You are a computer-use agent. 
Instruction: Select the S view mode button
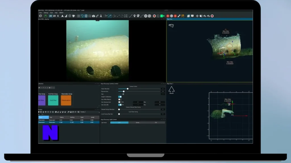click(x=58, y=16)
